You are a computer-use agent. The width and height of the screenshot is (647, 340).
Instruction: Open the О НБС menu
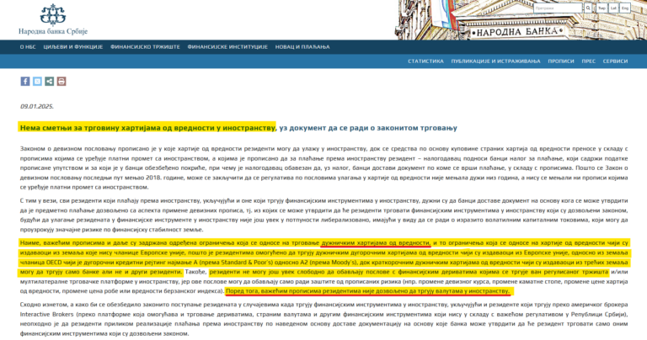(x=27, y=46)
